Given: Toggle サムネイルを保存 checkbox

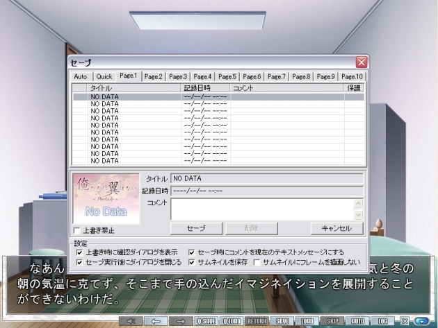Looking at the screenshot, I should point(191,262).
